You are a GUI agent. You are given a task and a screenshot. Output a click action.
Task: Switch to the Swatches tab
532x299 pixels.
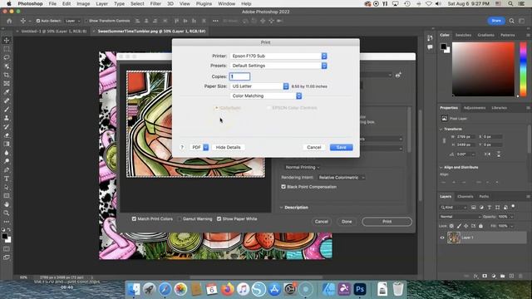pyautogui.click(x=463, y=35)
